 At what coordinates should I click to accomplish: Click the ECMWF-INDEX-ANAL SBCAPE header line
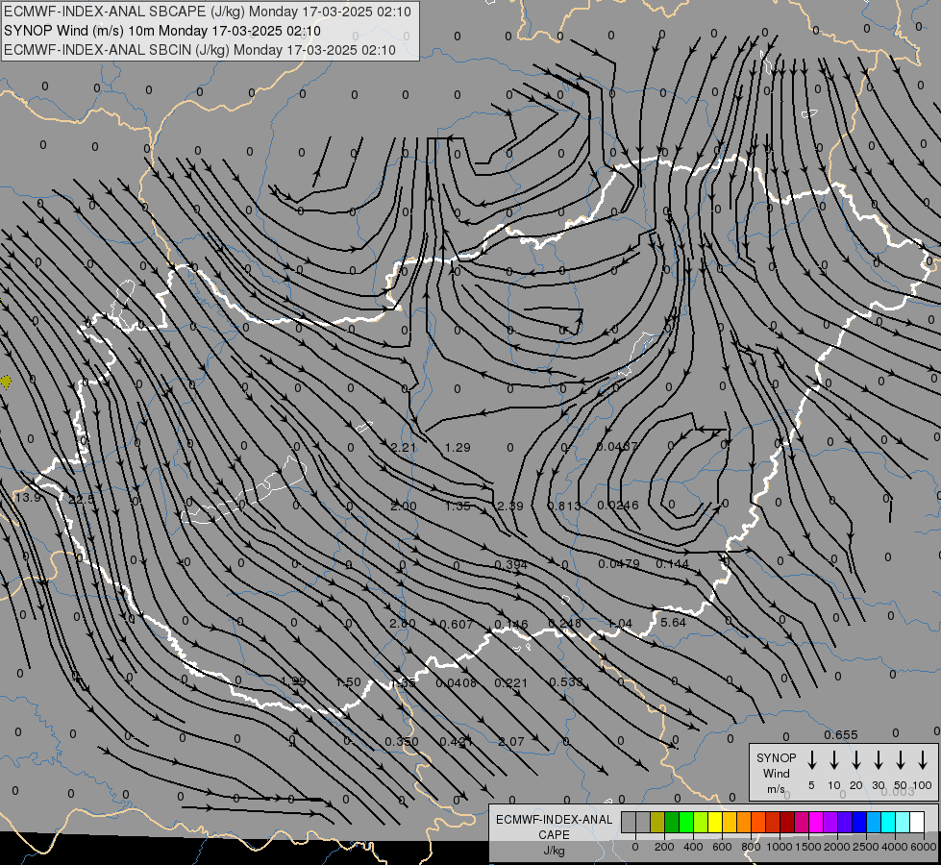[x=208, y=12]
